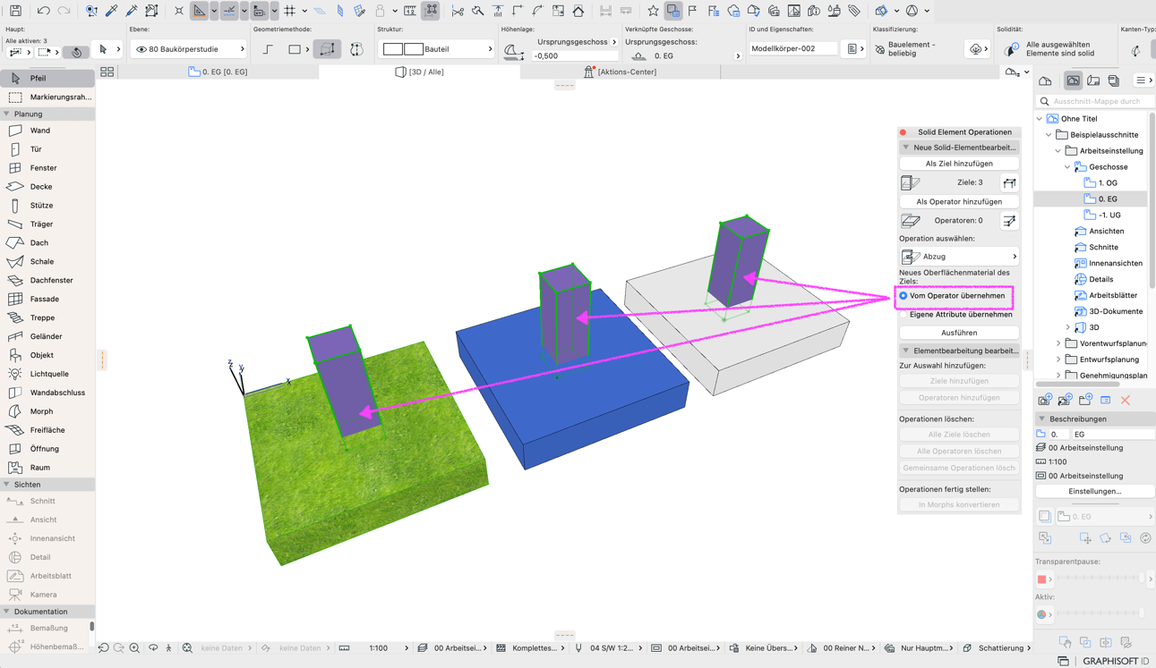Select 'Eigene Attribute übernehmen' radio button
The height and width of the screenshot is (668, 1156).
(x=903, y=315)
